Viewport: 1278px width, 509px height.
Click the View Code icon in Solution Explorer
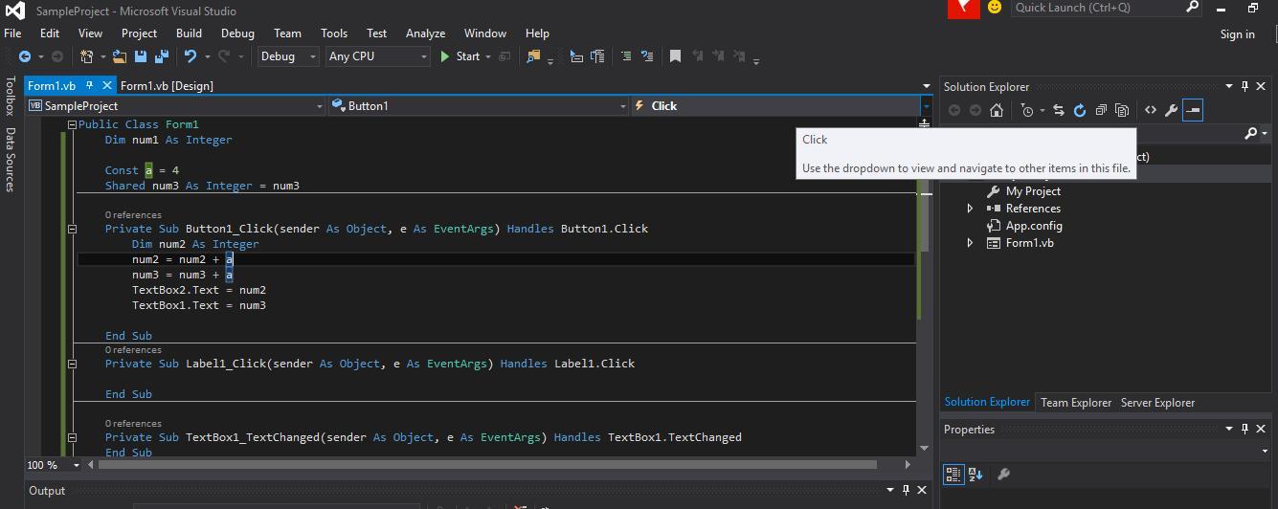pos(1151,111)
